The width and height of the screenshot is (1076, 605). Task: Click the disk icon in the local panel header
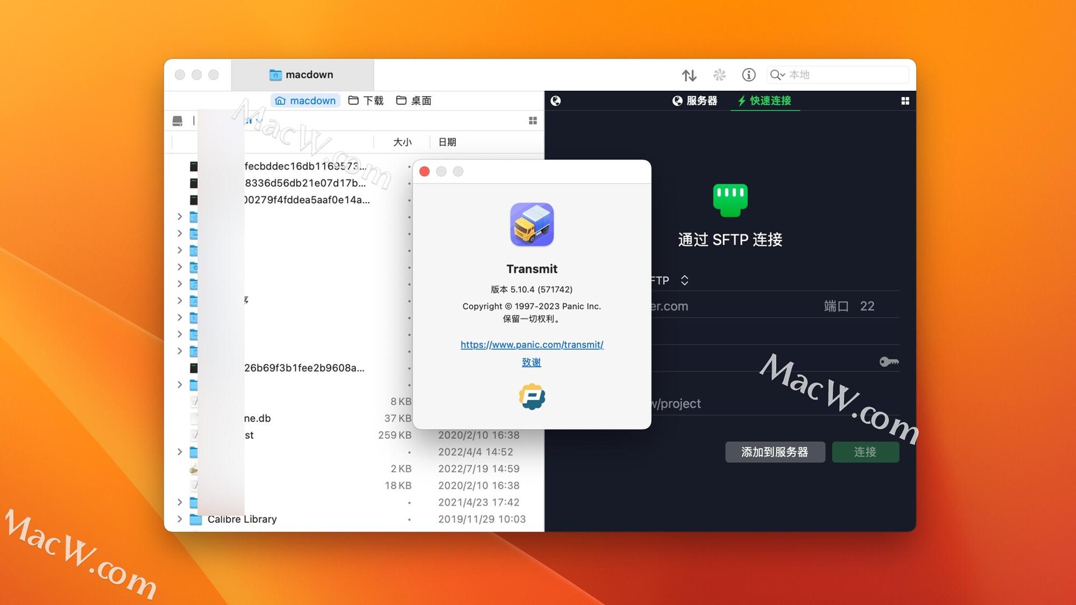pyautogui.click(x=178, y=120)
